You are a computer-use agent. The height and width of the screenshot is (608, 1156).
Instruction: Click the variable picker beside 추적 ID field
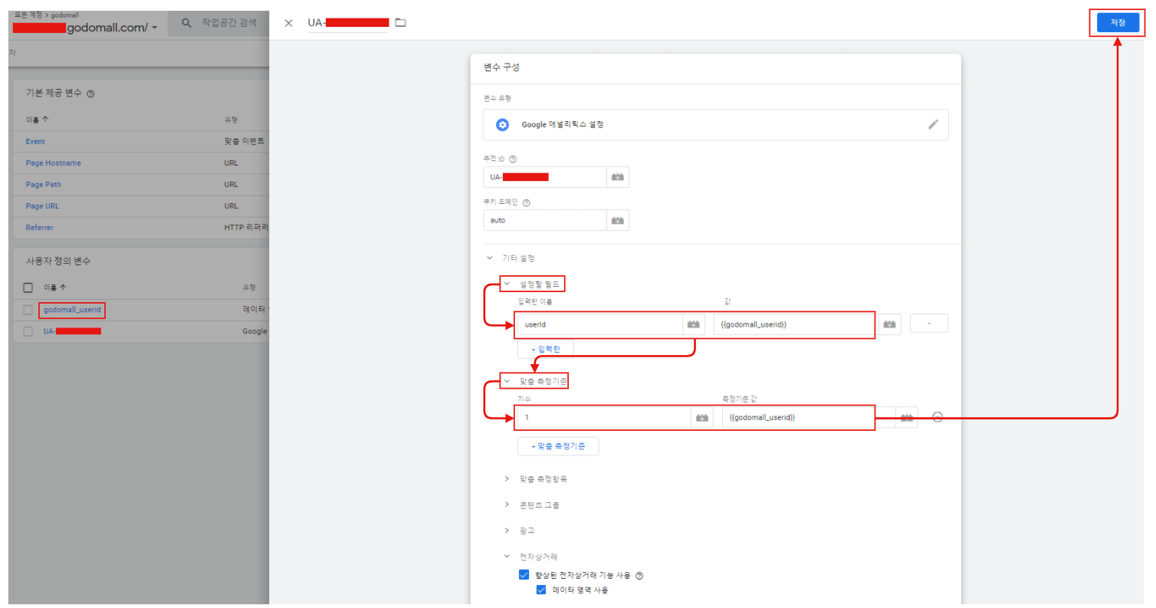click(617, 177)
